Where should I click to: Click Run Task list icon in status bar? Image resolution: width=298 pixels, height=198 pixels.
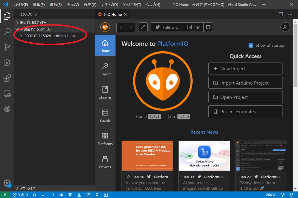[x=88, y=195]
